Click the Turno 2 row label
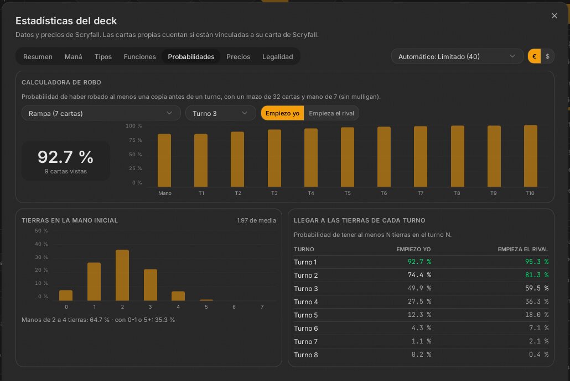The width and height of the screenshot is (570, 381). click(x=305, y=276)
